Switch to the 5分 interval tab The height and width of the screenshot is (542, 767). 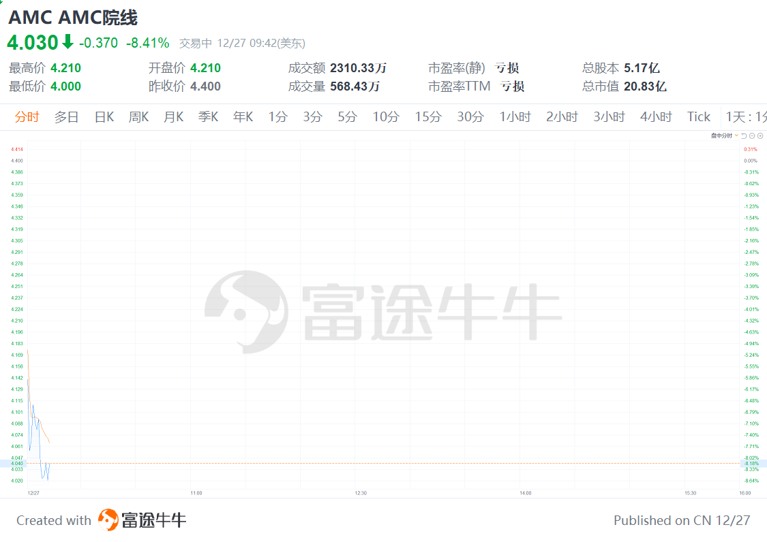347,117
